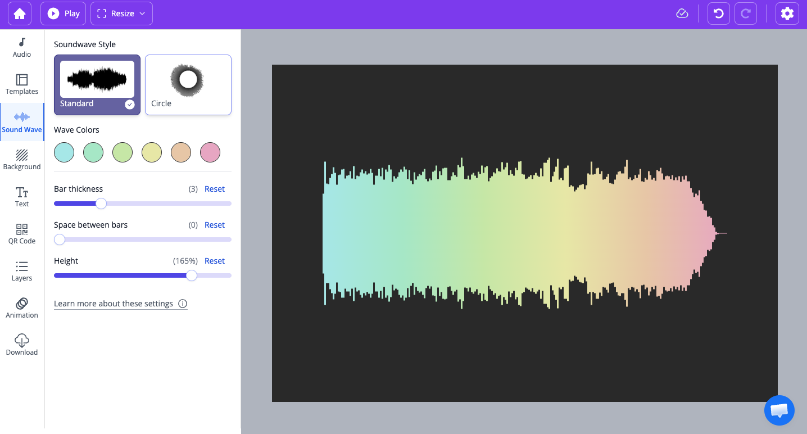The height and width of the screenshot is (434, 807).
Task: Reset the Bar thickness value
Action: point(215,189)
